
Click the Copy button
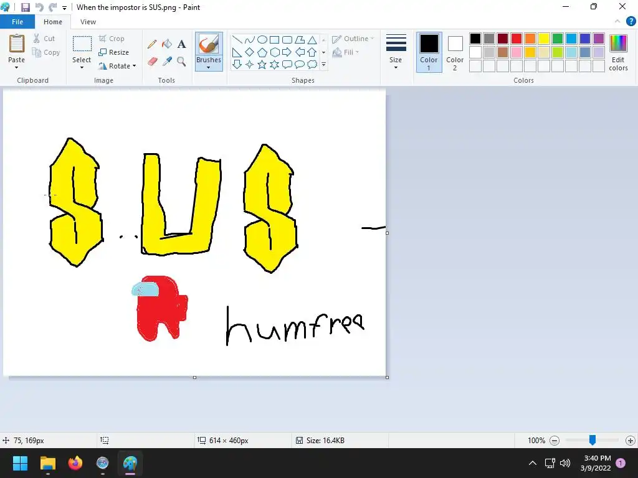tap(46, 52)
